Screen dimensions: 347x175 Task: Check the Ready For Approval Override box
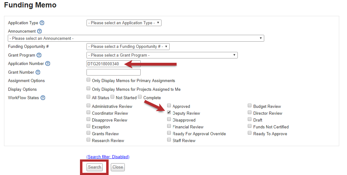[169, 133]
